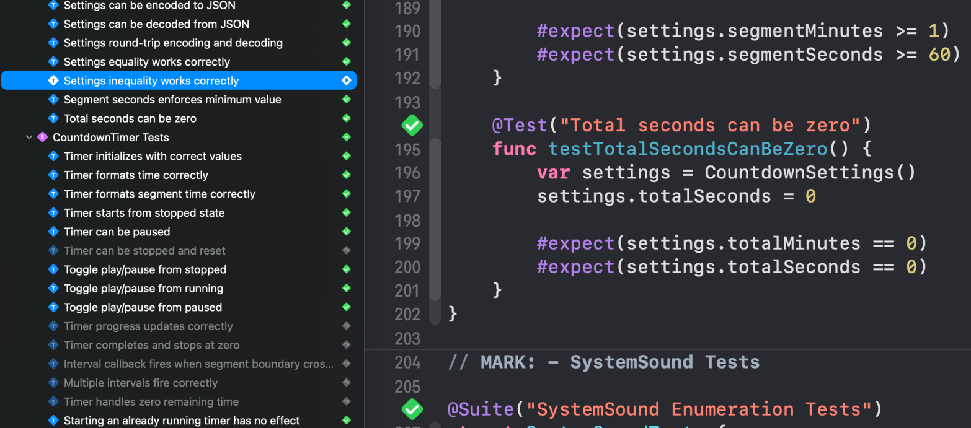Select "Settings equality works correctly" test
The height and width of the screenshot is (428, 971).
tap(146, 62)
